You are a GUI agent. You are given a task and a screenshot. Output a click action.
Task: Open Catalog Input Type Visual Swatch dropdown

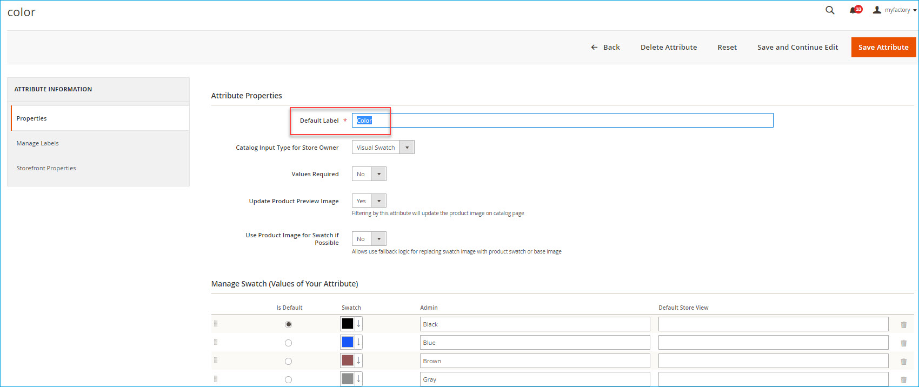click(x=383, y=147)
